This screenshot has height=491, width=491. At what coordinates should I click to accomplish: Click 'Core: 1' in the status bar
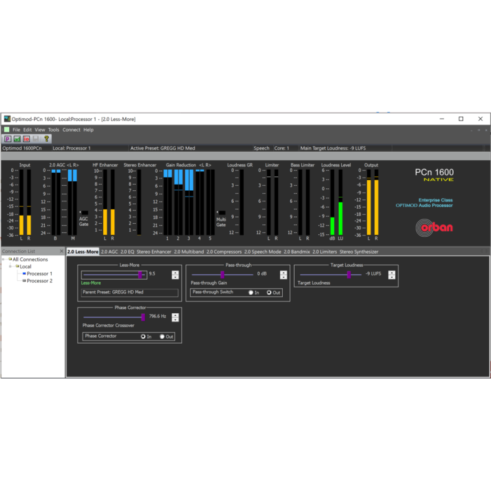282,148
